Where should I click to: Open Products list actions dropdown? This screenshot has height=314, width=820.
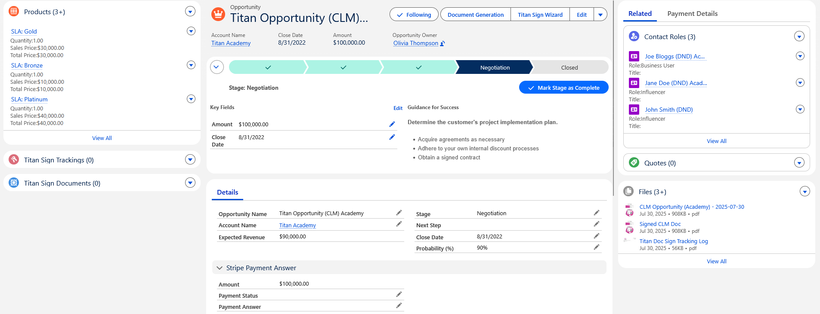tap(190, 12)
